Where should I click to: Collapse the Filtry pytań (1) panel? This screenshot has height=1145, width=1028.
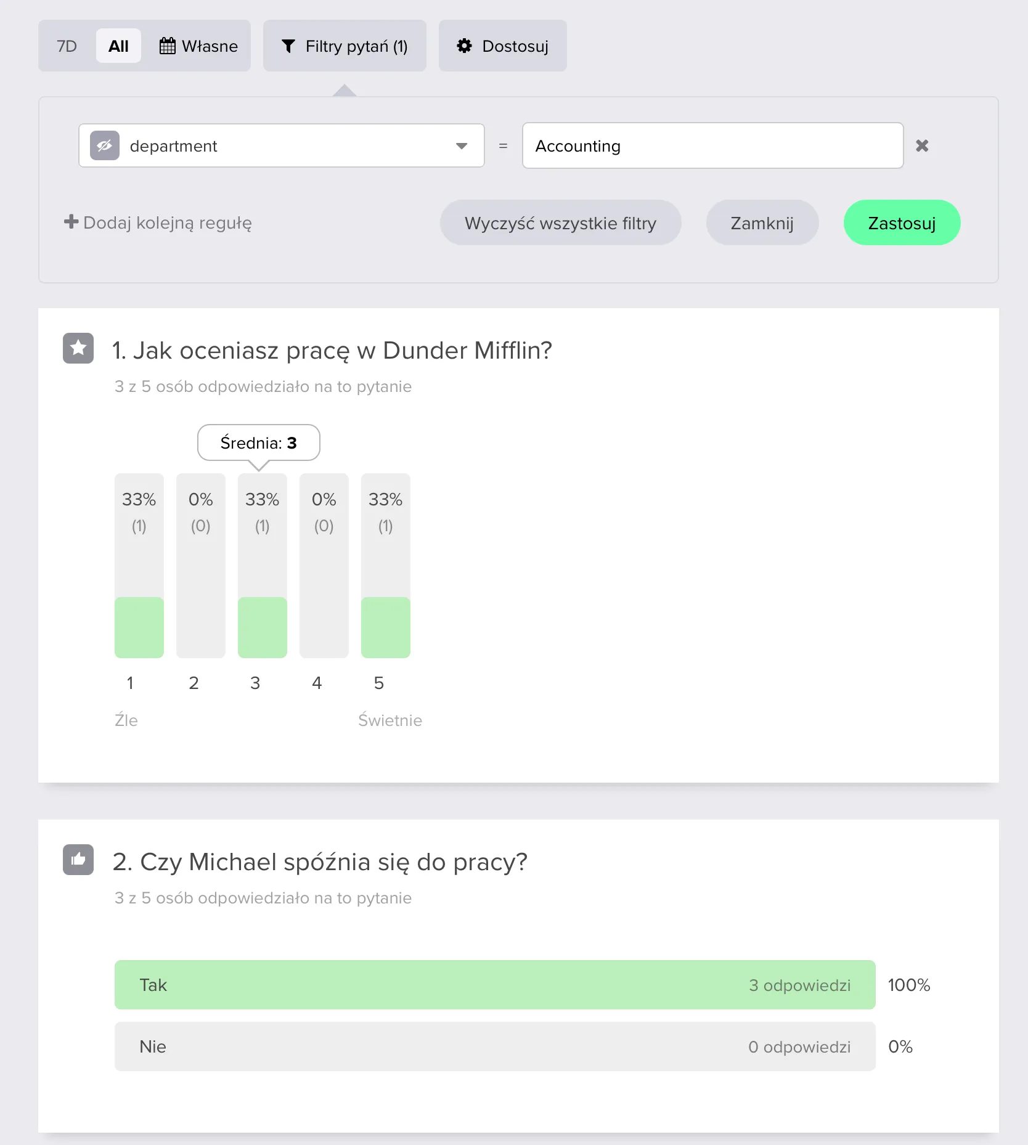[x=345, y=46]
